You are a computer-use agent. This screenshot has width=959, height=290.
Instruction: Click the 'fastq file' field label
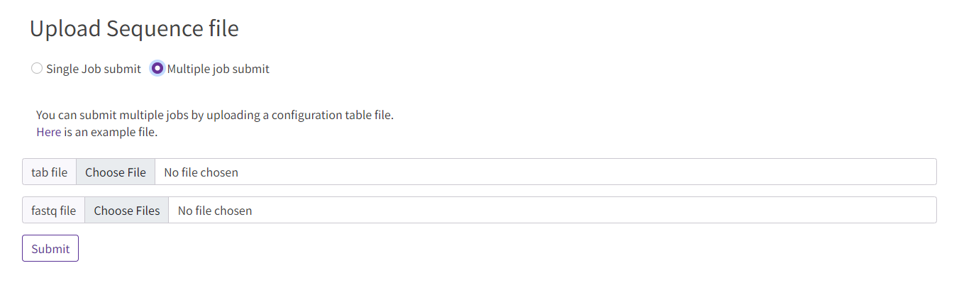[54, 211]
